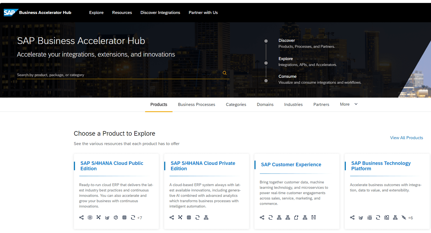Click the Explore step in hero timeline
The image size is (431, 233).
point(286,59)
